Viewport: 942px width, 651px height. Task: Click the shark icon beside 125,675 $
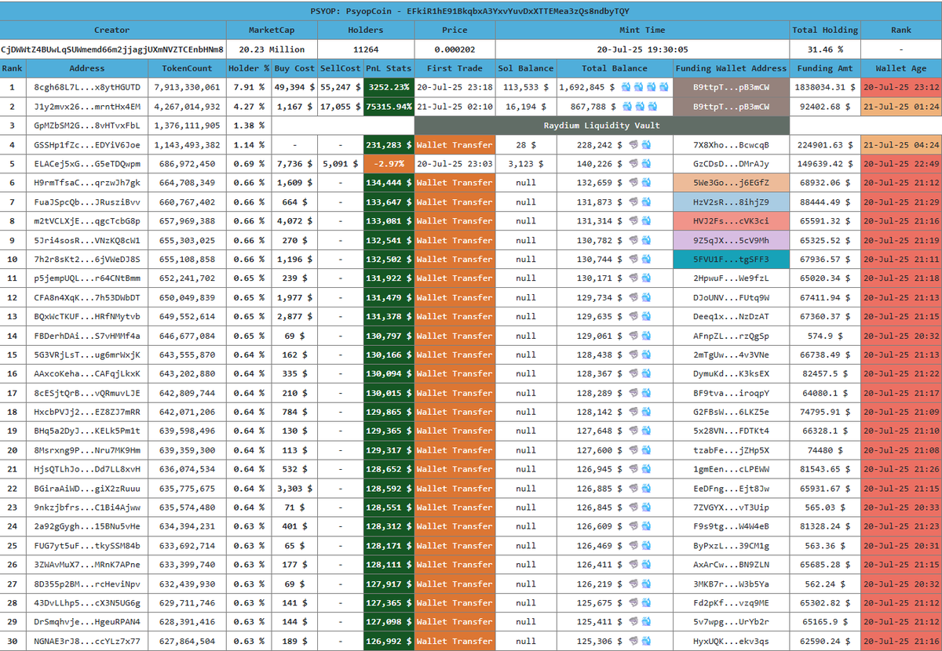pyautogui.click(x=632, y=602)
